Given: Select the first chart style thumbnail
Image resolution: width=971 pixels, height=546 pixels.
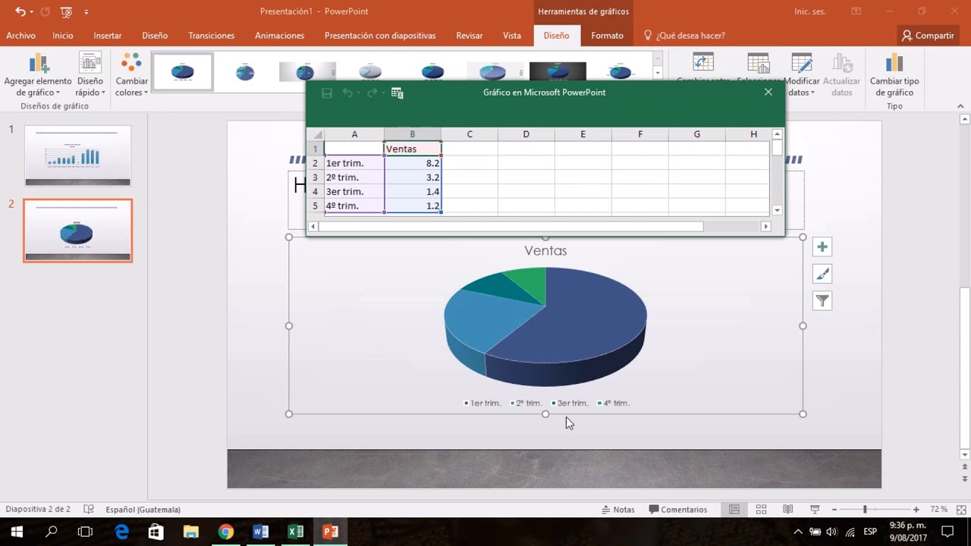Looking at the screenshot, I should pos(183,72).
